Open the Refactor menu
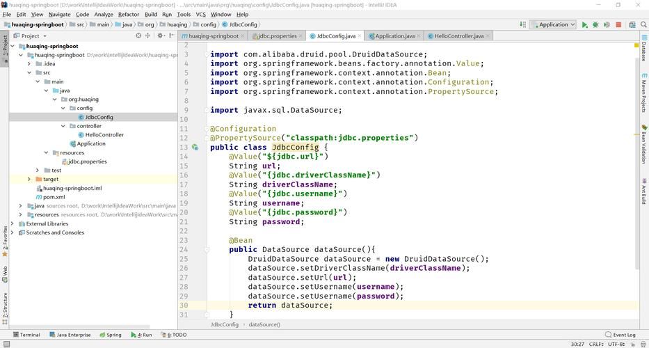649x348 pixels. (x=129, y=14)
